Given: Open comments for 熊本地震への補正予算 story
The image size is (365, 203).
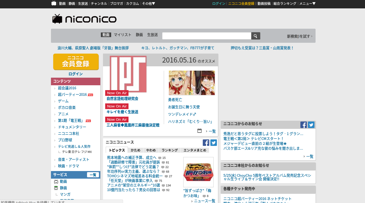Looking at the screenshot, I should (x=162, y=158).
